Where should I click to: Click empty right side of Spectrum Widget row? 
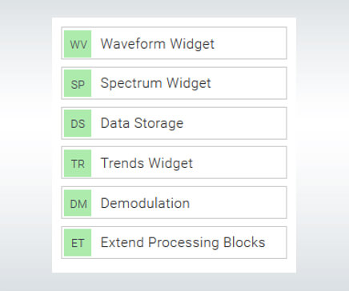point(250,83)
